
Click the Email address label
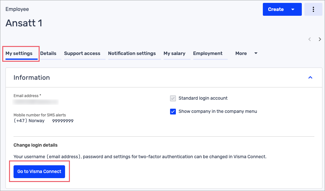[27, 96]
